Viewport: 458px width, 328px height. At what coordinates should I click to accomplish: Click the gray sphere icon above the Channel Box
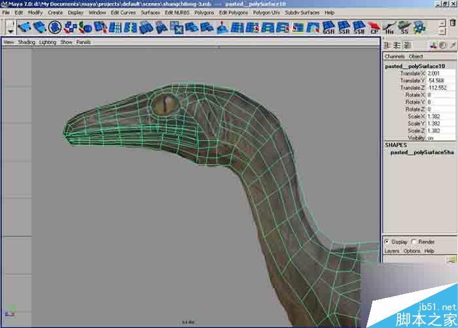point(443,45)
